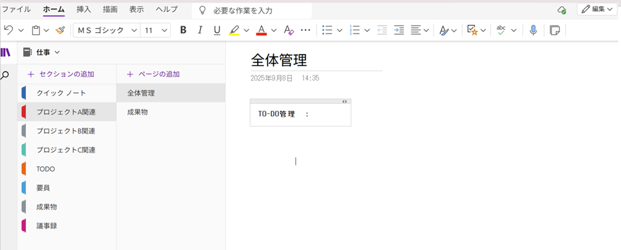
Task: Click the numbered list icon
Action: coord(354,30)
